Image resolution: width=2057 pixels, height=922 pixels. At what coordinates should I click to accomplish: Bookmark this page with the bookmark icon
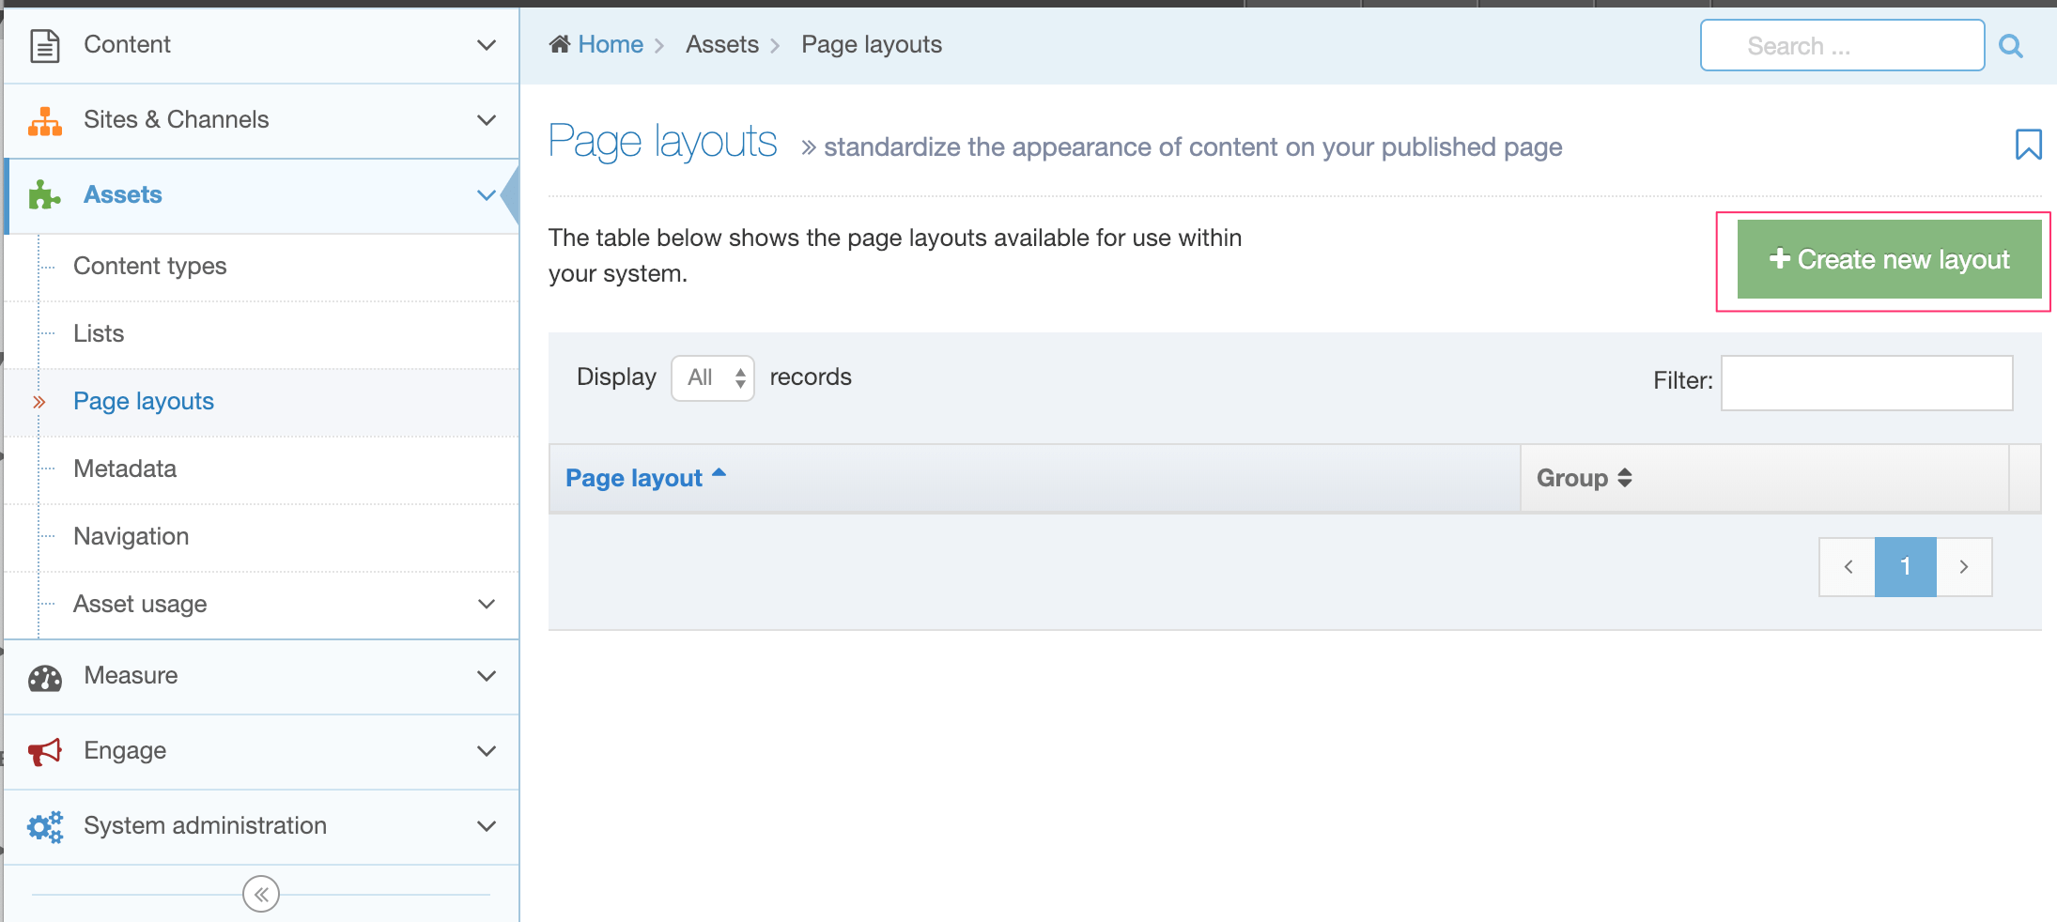(x=2028, y=145)
